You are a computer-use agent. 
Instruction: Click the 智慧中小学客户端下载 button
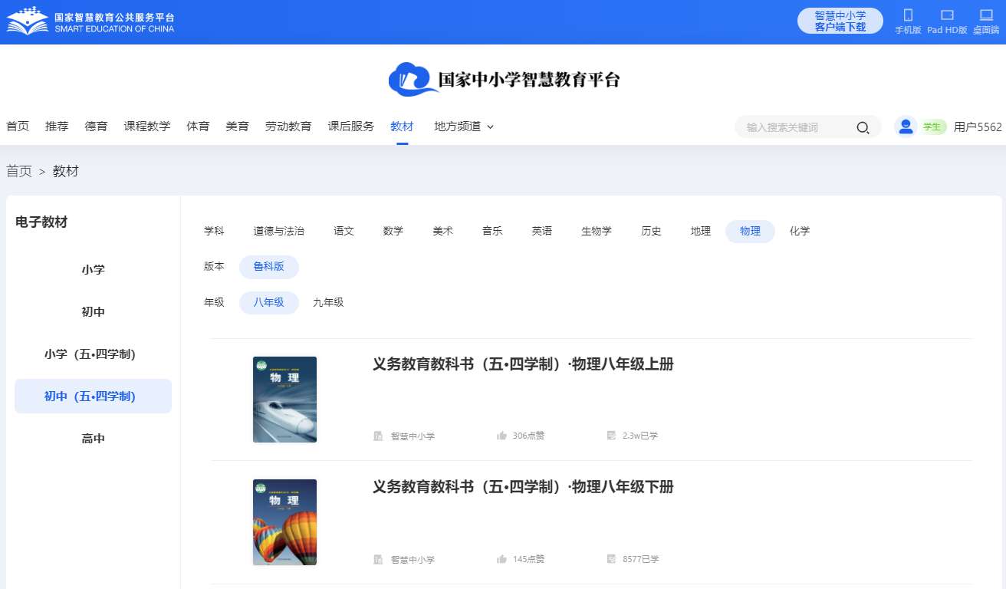840,21
